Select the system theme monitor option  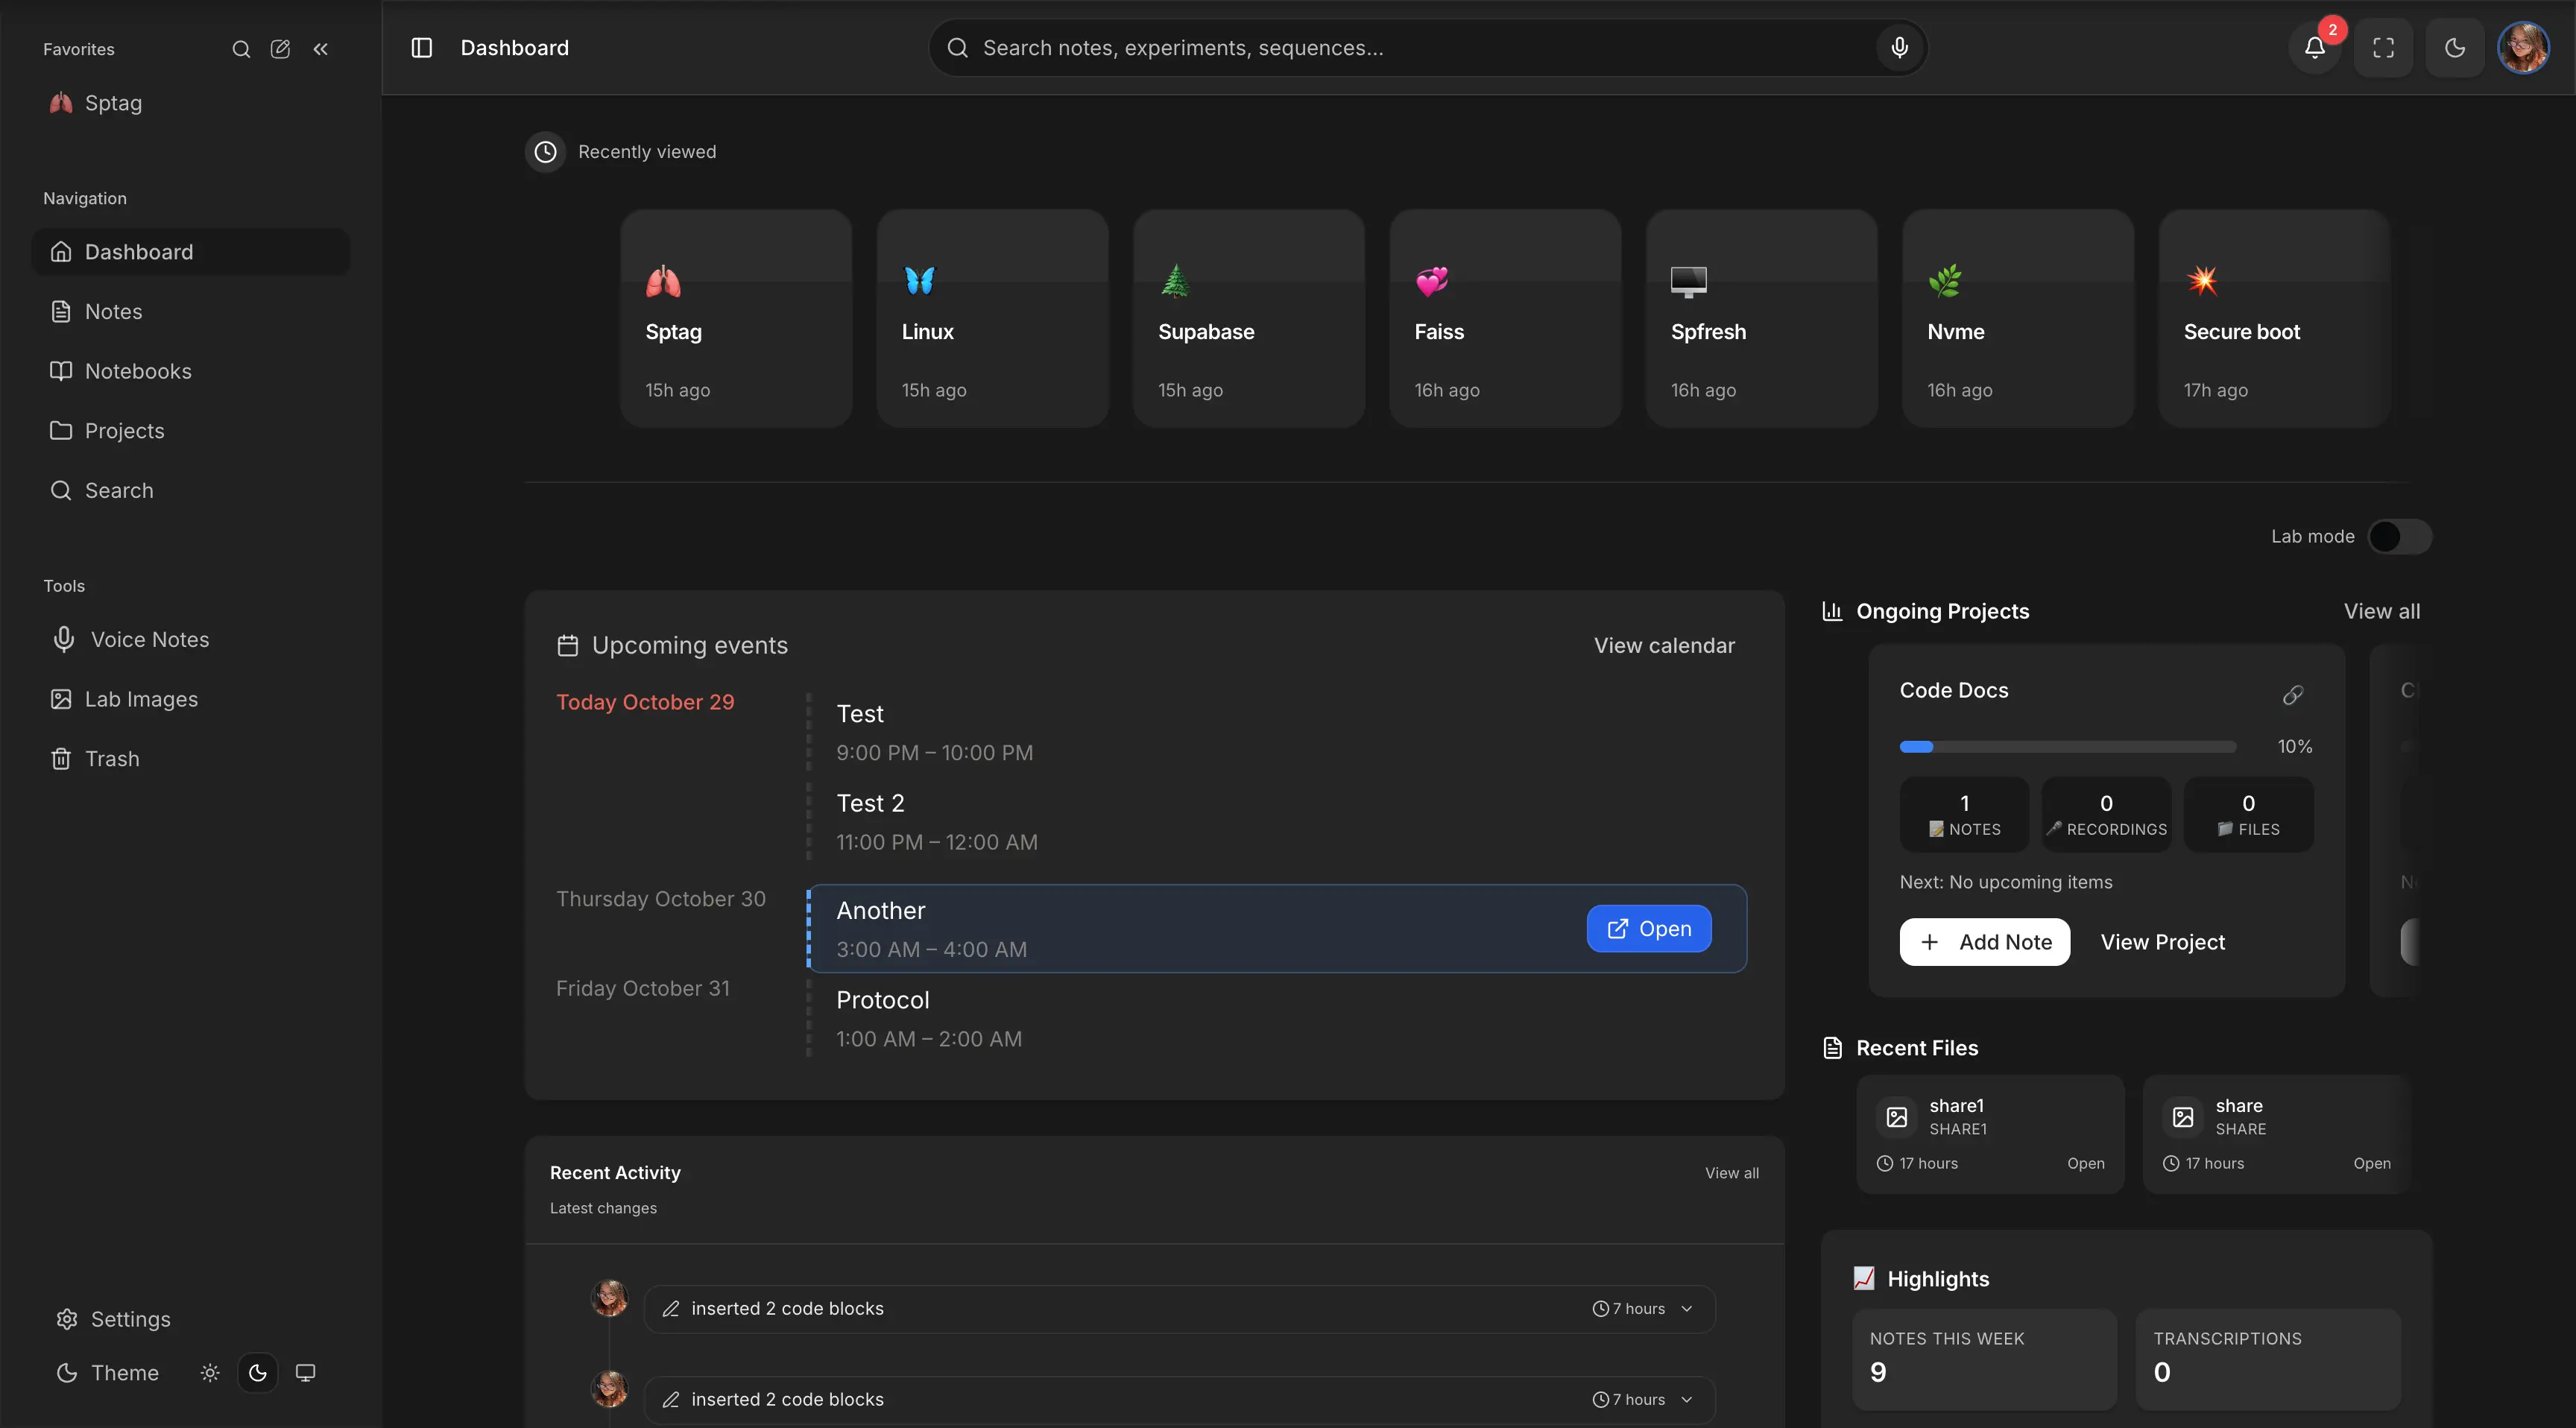coord(305,1373)
